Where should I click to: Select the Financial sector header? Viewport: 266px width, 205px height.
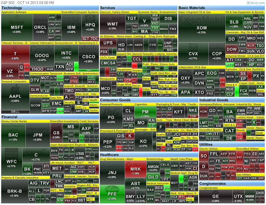point(9,117)
